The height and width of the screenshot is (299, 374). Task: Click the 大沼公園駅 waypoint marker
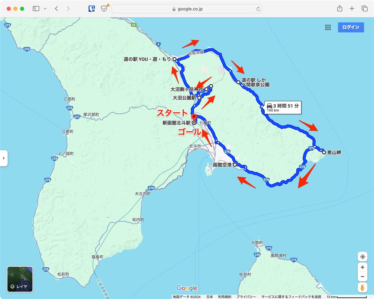coord(199,98)
